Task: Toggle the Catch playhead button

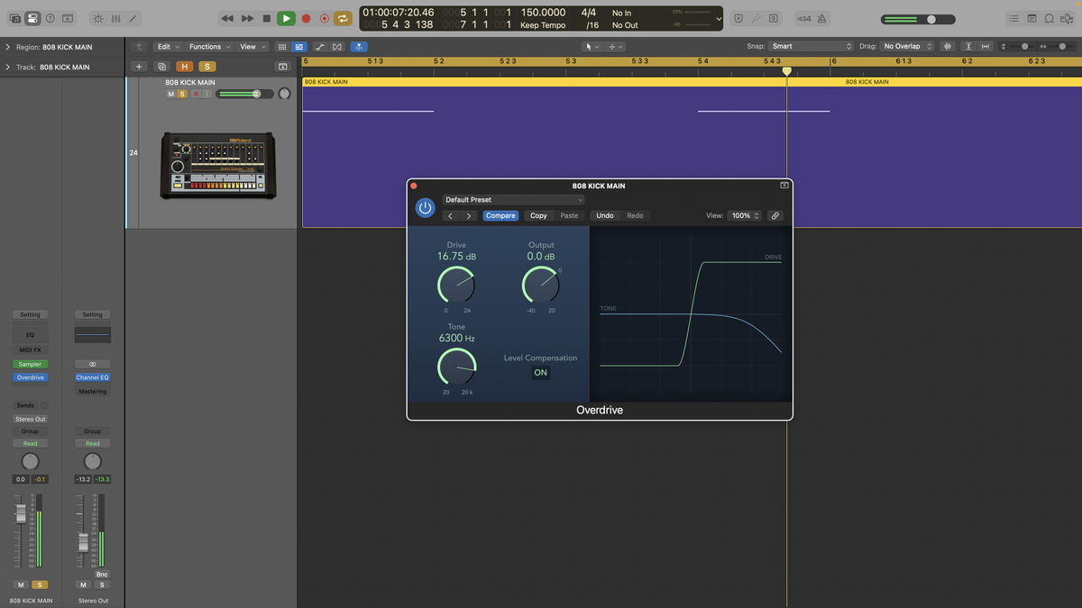Action: tap(359, 47)
